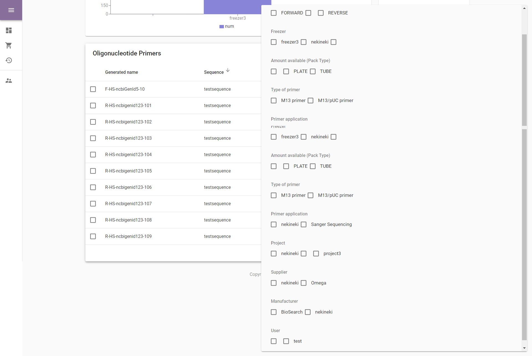This screenshot has height=356, width=532.
Task: Tick nekineki checkbox under Manufacturer
Action: click(x=308, y=312)
